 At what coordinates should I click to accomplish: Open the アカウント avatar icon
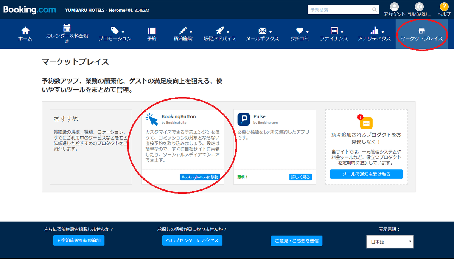click(394, 7)
